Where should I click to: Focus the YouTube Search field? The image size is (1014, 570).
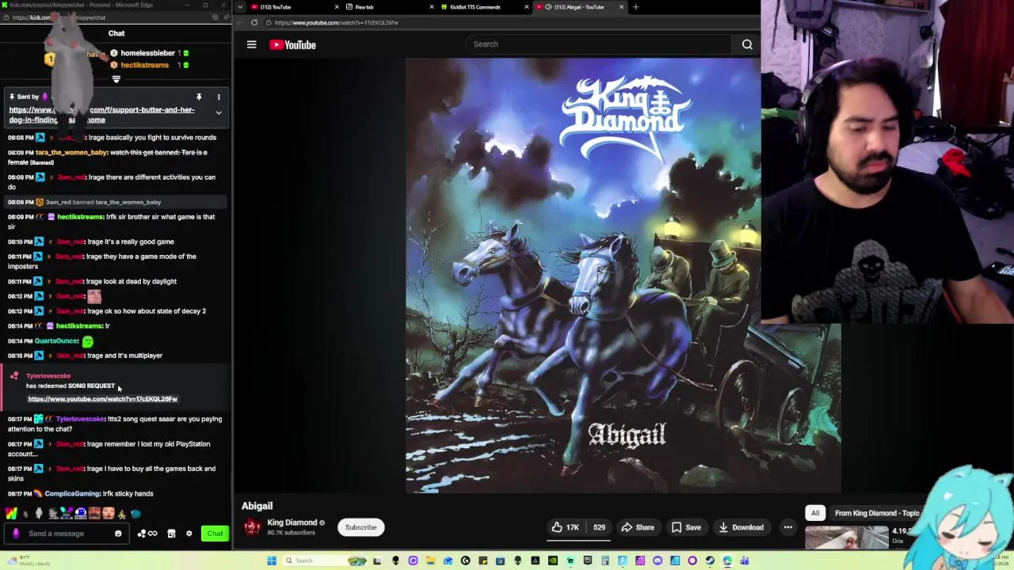coord(598,44)
